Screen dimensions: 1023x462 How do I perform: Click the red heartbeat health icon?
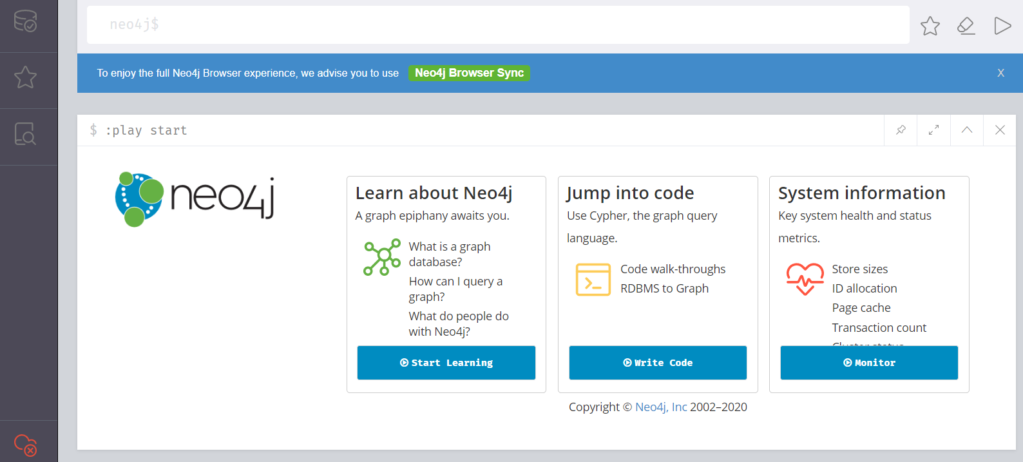805,279
